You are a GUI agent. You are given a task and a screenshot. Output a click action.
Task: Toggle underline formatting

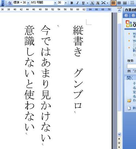coord(83,3)
